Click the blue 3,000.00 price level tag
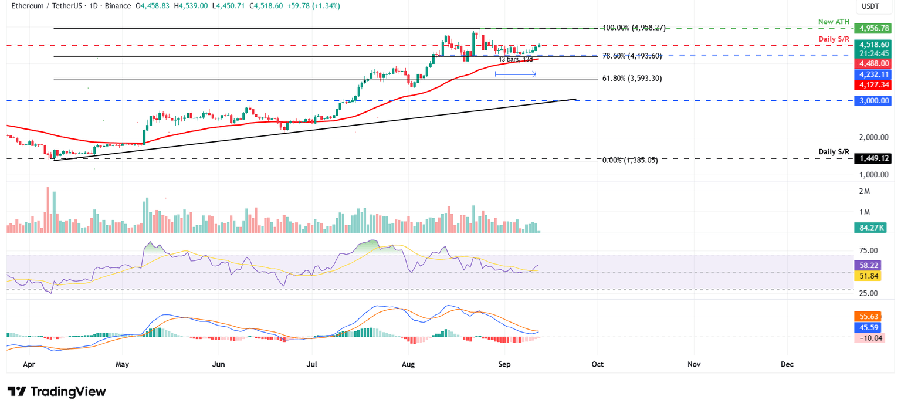Screen dimensions: 901x410 click(873, 100)
